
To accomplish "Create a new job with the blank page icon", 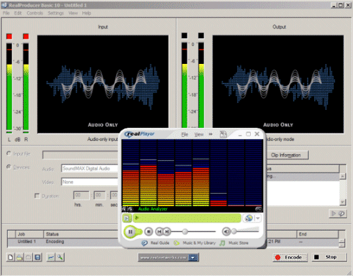I will point(11,257).
